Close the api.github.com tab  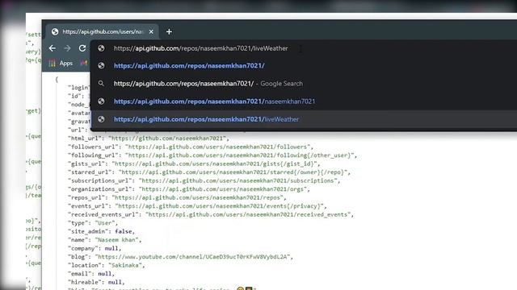point(151,32)
